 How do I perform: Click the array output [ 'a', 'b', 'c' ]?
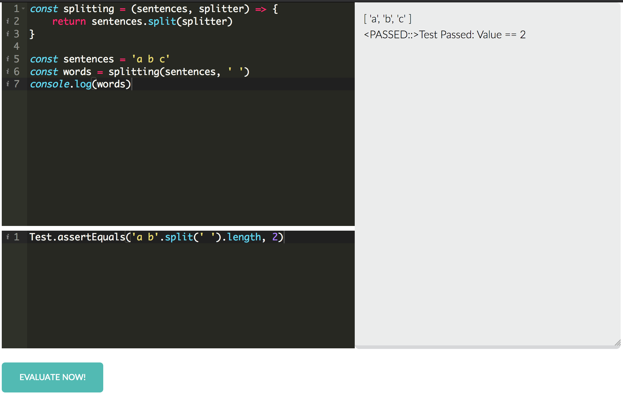click(x=387, y=18)
